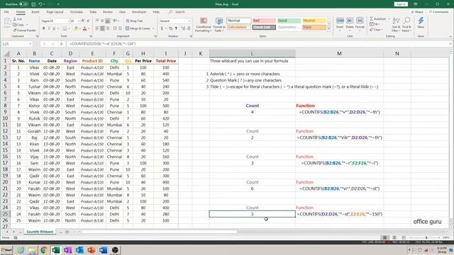Screen dimensions: 454x255
Task: Apply the Normal cell style
Action: tap(239, 21)
